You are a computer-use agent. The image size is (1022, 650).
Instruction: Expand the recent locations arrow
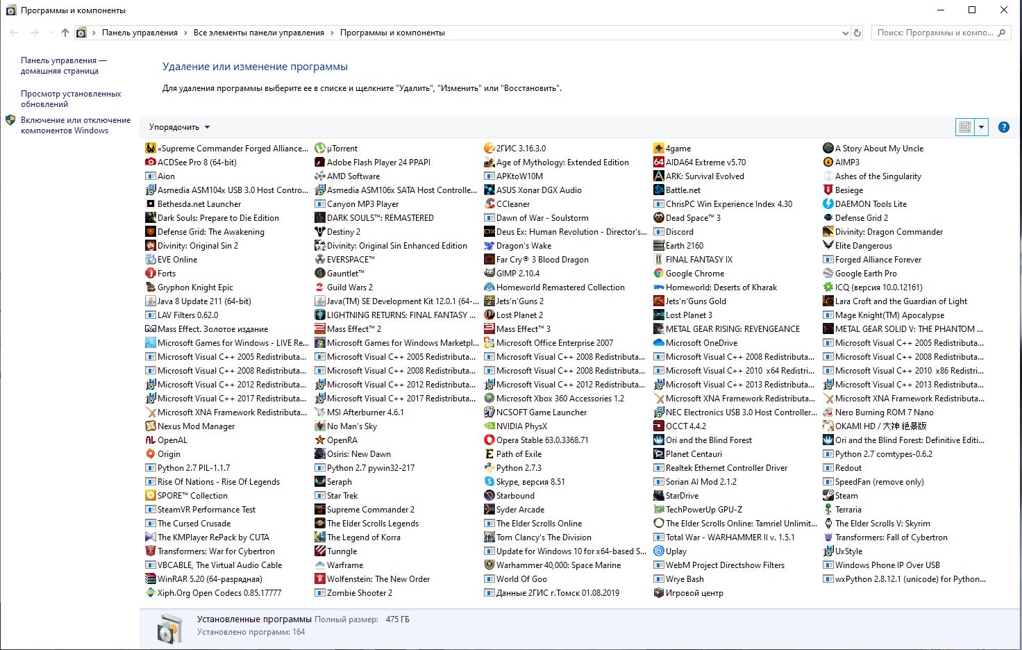tap(51, 33)
